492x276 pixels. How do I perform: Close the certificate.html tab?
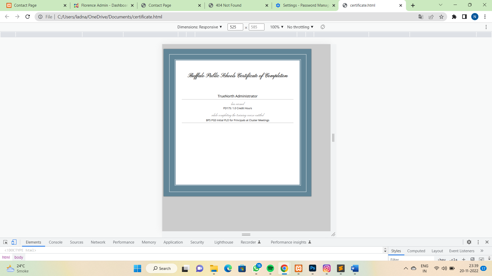click(401, 5)
